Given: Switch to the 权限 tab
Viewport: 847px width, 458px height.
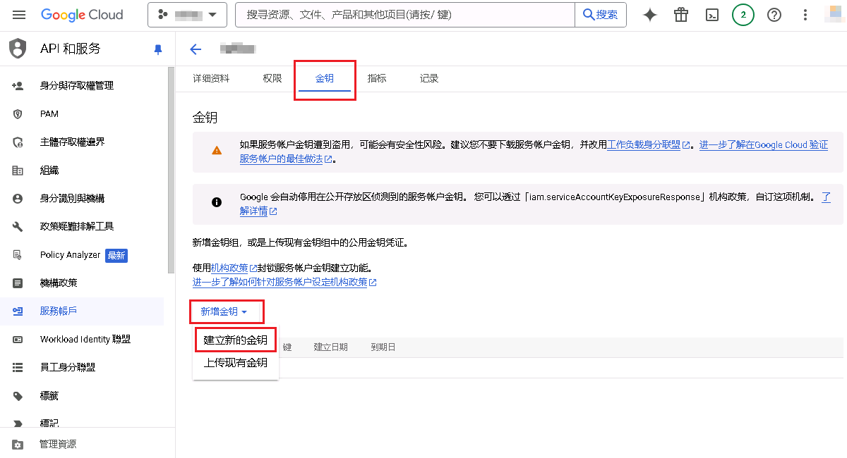Looking at the screenshot, I should [x=272, y=78].
